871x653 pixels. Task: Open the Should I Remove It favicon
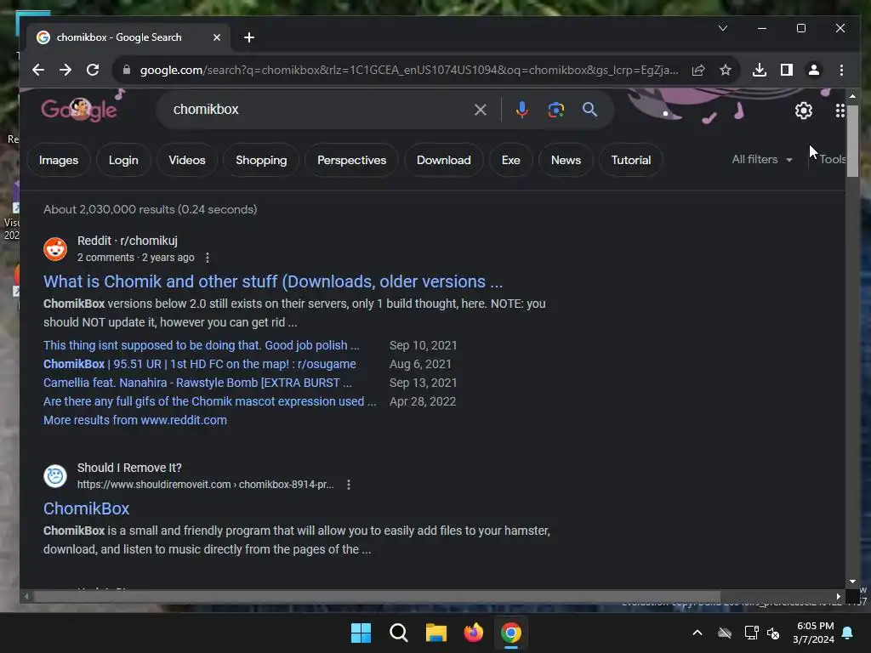[x=55, y=476]
